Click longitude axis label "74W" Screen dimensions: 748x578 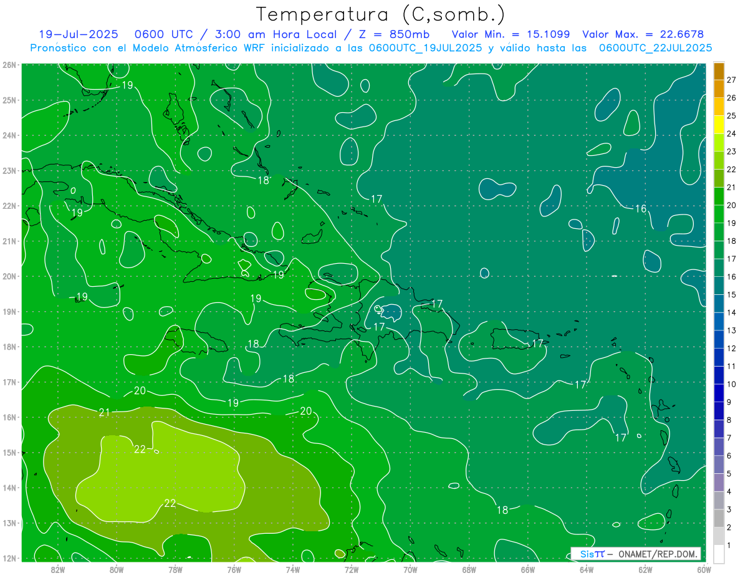pos(293,569)
